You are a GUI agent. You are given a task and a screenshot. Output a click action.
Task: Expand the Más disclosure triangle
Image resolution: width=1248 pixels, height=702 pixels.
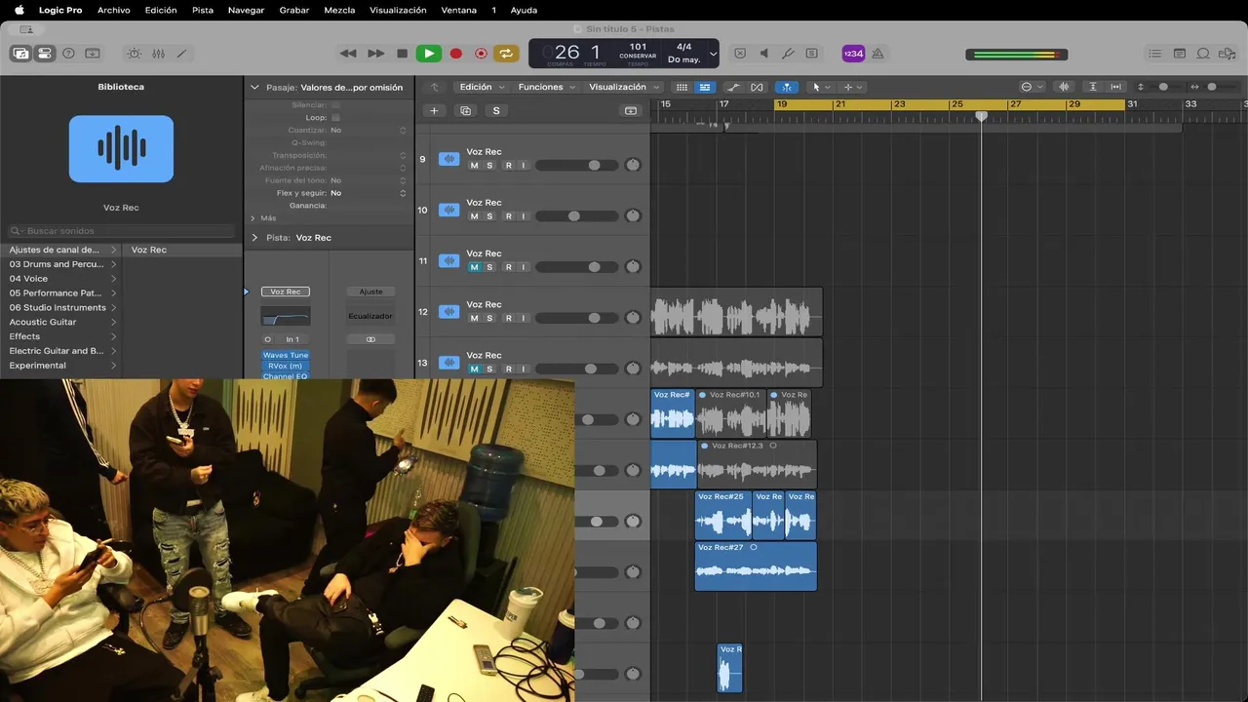[x=253, y=218]
